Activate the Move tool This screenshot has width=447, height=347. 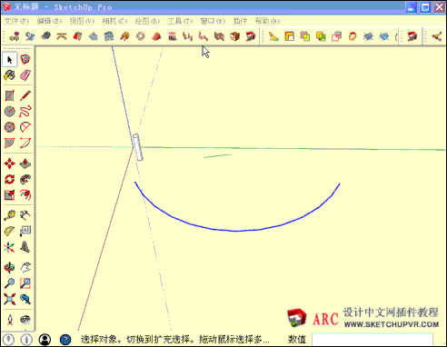click(x=10, y=164)
